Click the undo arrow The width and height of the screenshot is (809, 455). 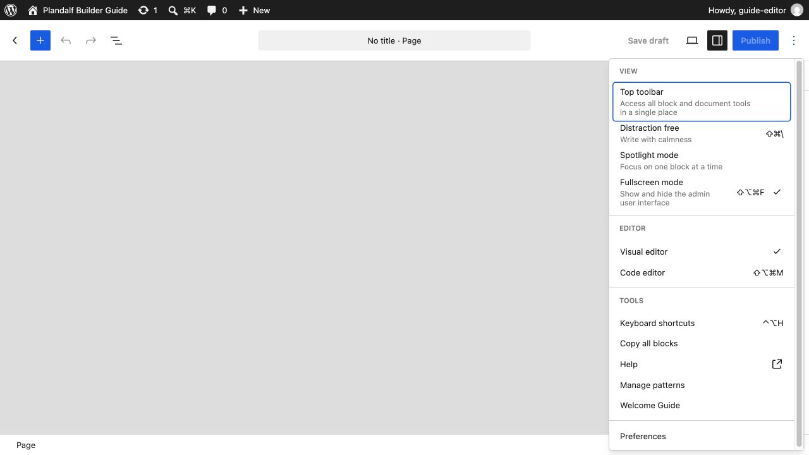tap(66, 40)
